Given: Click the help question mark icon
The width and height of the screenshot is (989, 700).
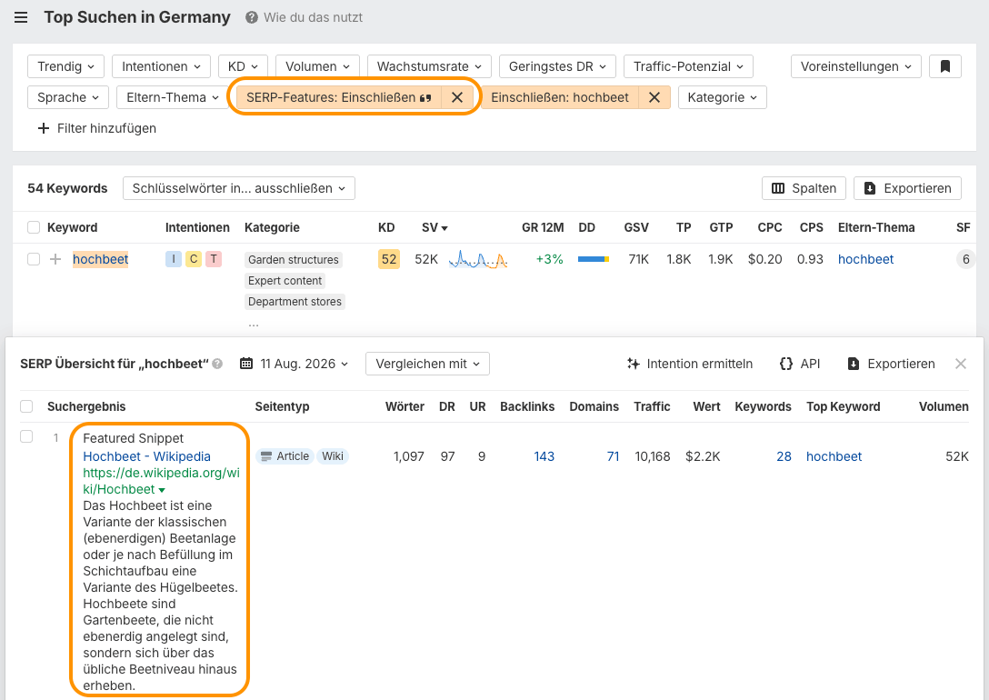Looking at the screenshot, I should [x=252, y=17].
